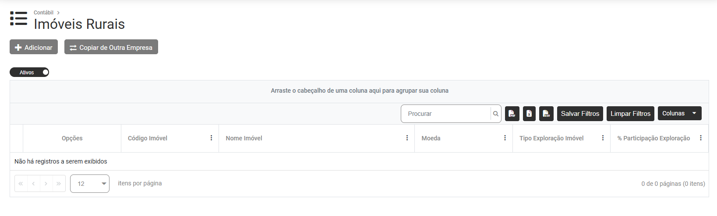717x216 pixels.
Task: Open Tipo Exploração Imóvel column menu
Action: 603,138
